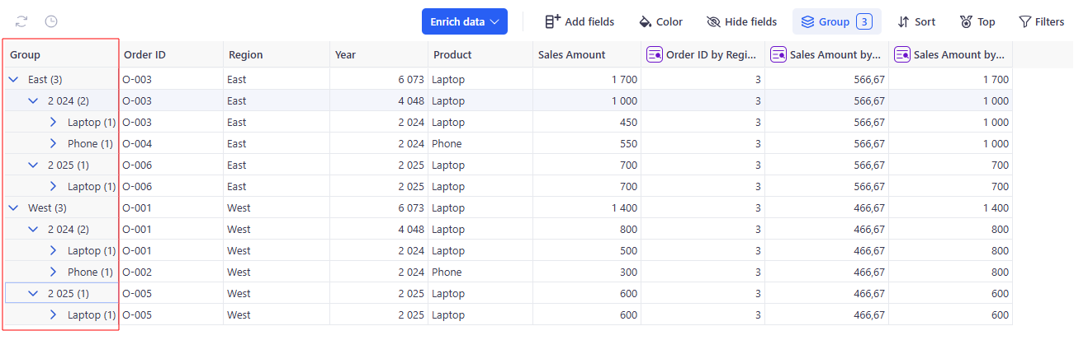Open the Enrich data dropdown
The height and width of the screenshot is (340, 1074).
tap(465, 21)
